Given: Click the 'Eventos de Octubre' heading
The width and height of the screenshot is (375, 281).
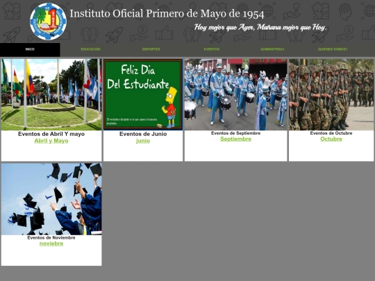Looking at the screenshot, I should click(331, 133).
